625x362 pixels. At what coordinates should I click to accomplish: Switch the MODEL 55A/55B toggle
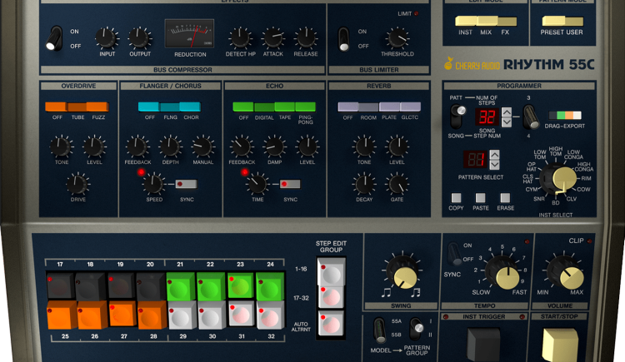(x=379, y=330)
